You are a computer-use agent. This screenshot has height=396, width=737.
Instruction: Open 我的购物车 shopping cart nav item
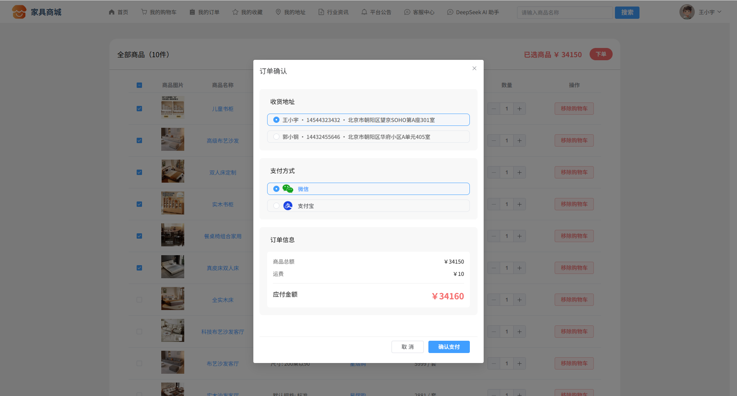click(159, 12)
